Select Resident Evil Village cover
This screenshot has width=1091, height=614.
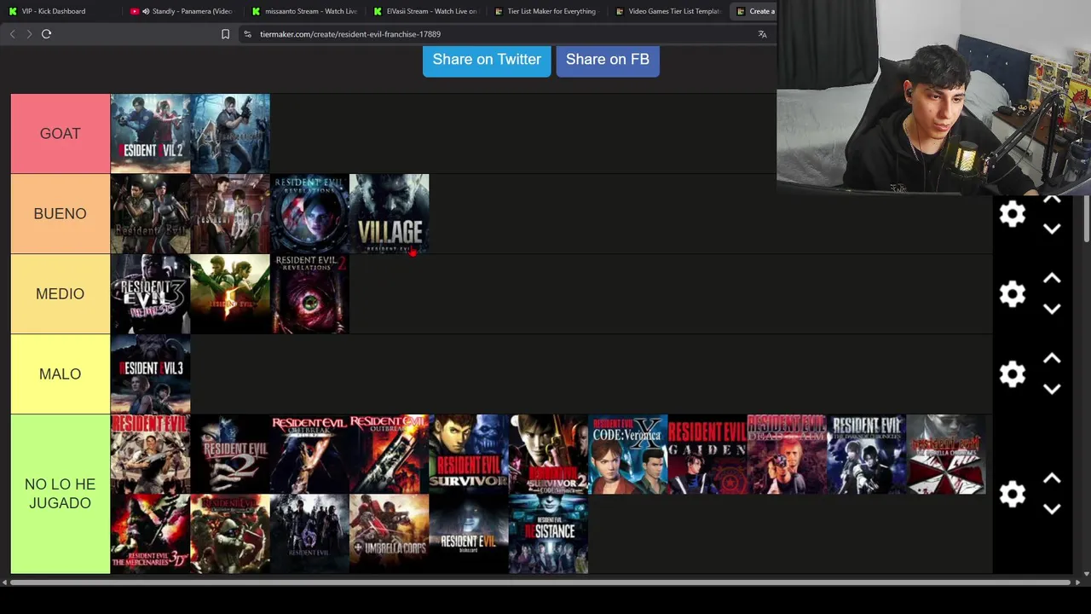tap(390, 214)
